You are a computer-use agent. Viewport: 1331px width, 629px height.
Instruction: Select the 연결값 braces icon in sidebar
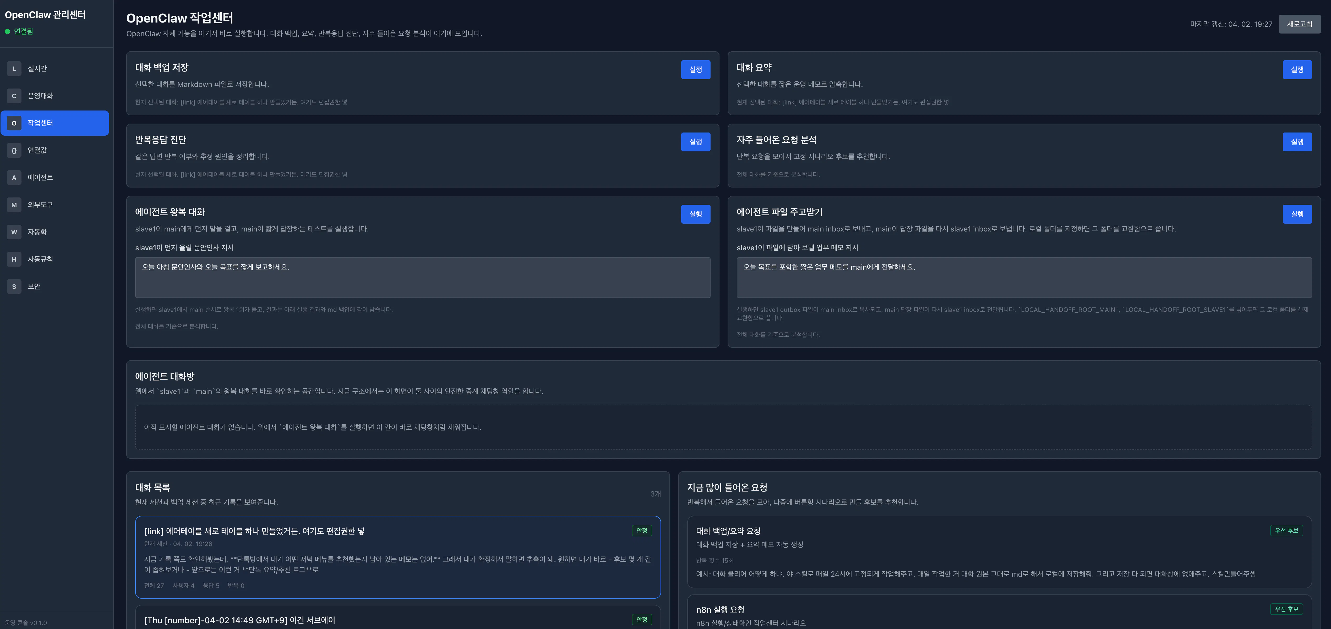point(14,150)
